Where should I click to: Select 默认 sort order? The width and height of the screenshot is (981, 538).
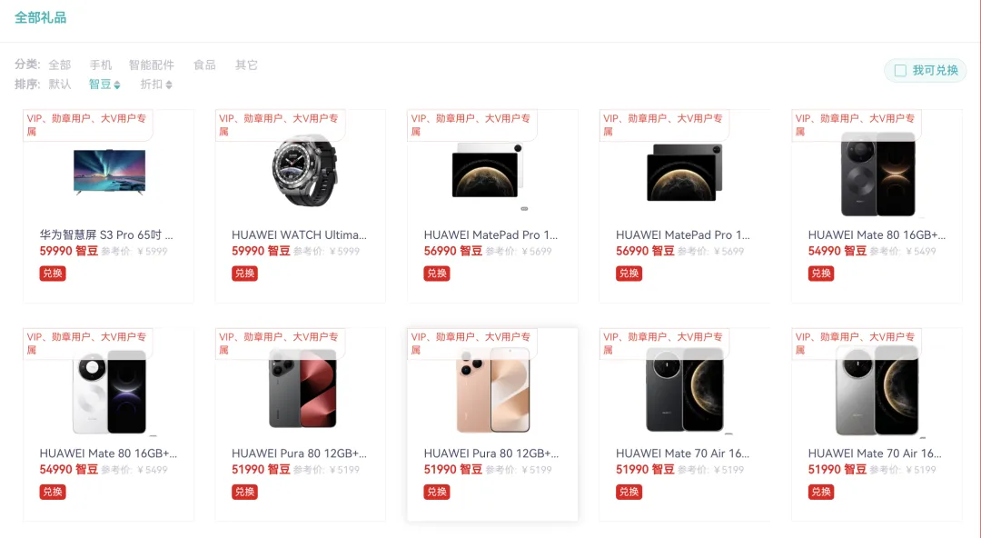point(60,84)
